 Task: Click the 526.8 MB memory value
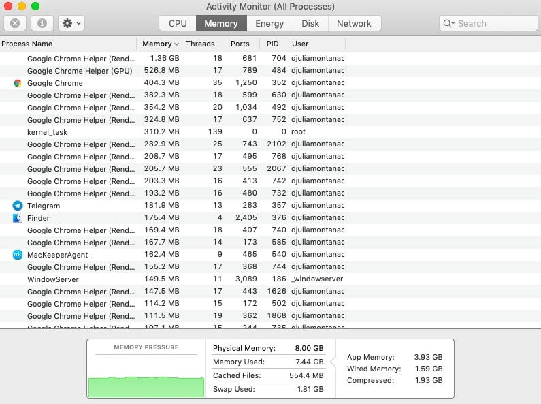161,70
